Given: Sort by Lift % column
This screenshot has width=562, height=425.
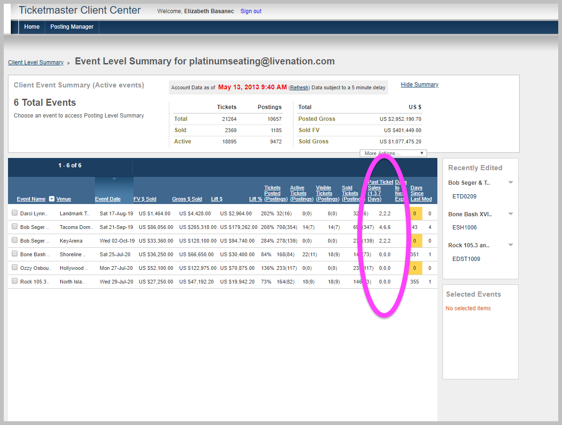Looking at the screenshot, I should (x=255, y=199).
